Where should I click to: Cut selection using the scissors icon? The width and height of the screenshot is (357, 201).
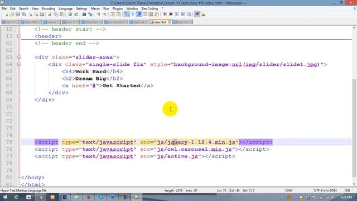(50, 15)
